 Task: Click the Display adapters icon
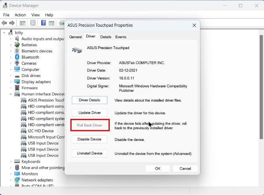[17, 82]
